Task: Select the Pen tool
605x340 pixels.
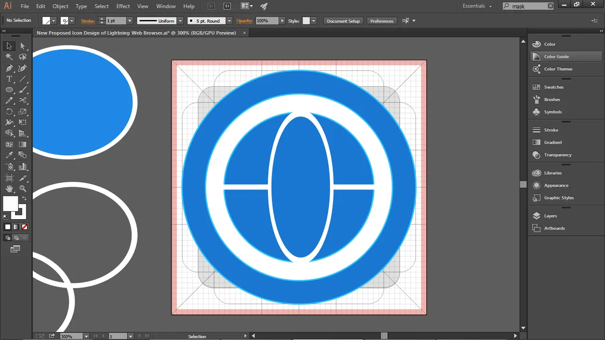Action: pos(9,68)
